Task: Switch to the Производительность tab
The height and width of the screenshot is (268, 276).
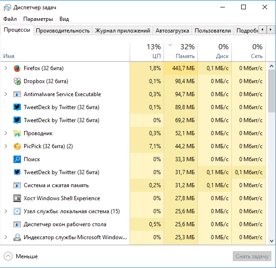Action: 63,31
